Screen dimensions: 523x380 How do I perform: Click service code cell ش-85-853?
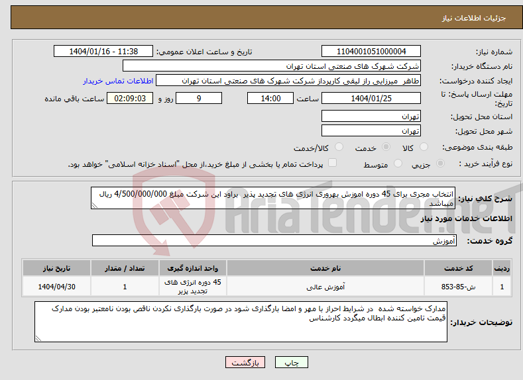click(x=459, y=287)
